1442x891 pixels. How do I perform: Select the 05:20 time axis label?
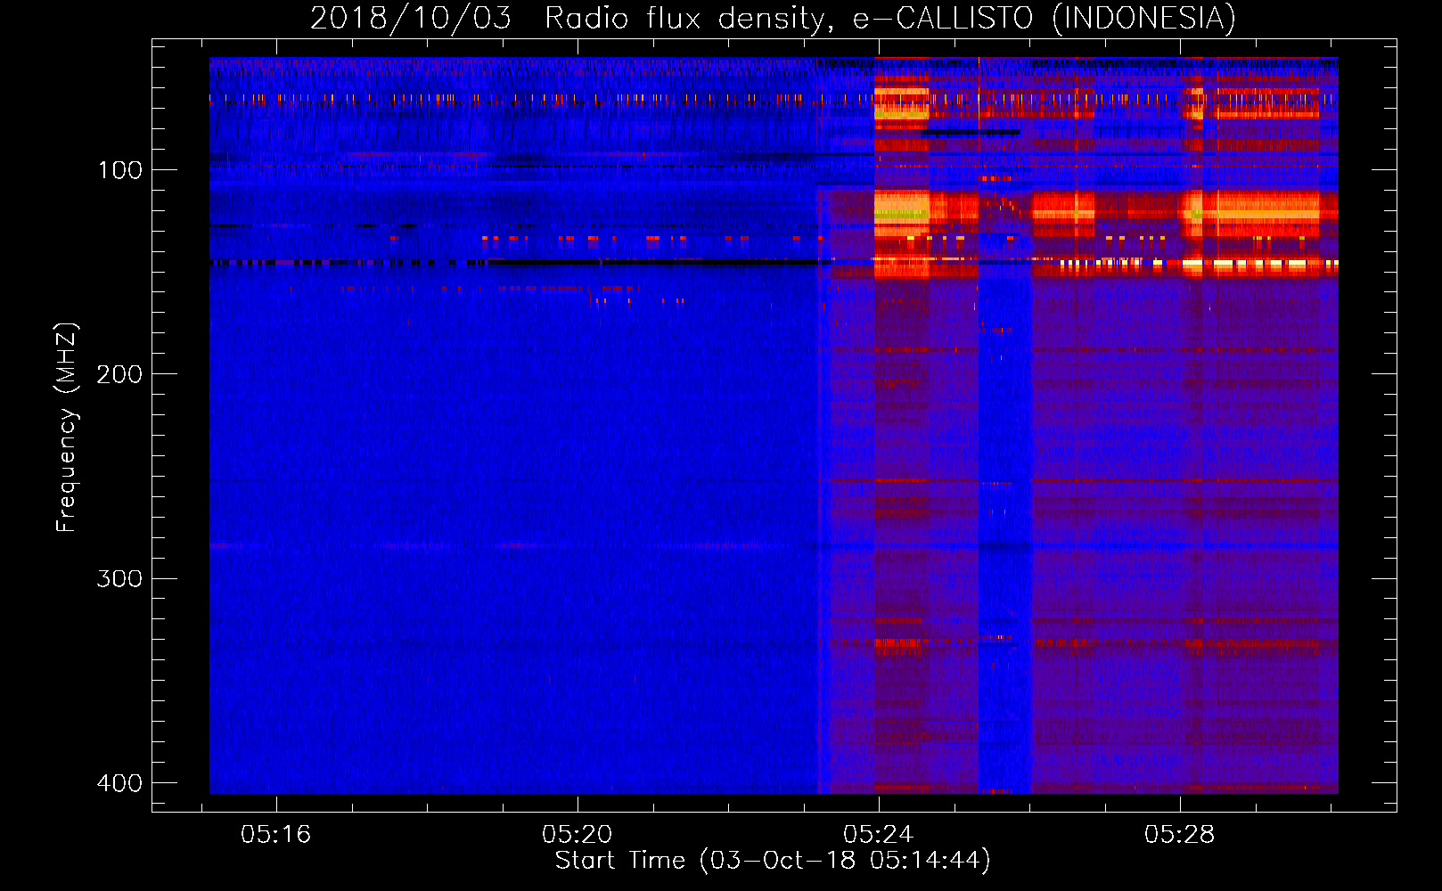tap(577, 835)
